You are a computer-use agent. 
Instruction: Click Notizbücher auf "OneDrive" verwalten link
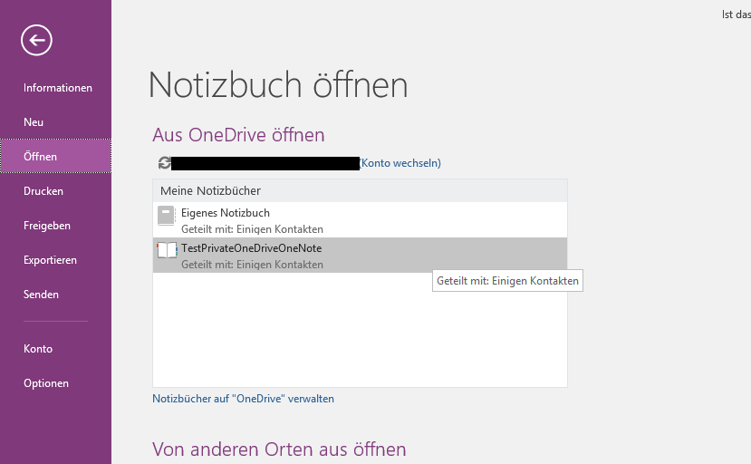(x=244, y=399)
